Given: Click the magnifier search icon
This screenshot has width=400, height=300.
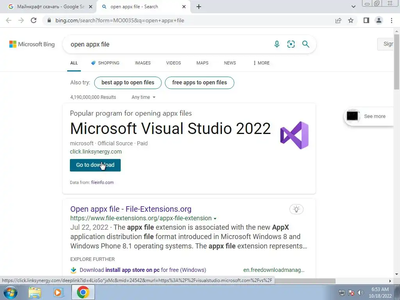Looking at the screenshot, I should pyautogui.click(x=305, y=44).
